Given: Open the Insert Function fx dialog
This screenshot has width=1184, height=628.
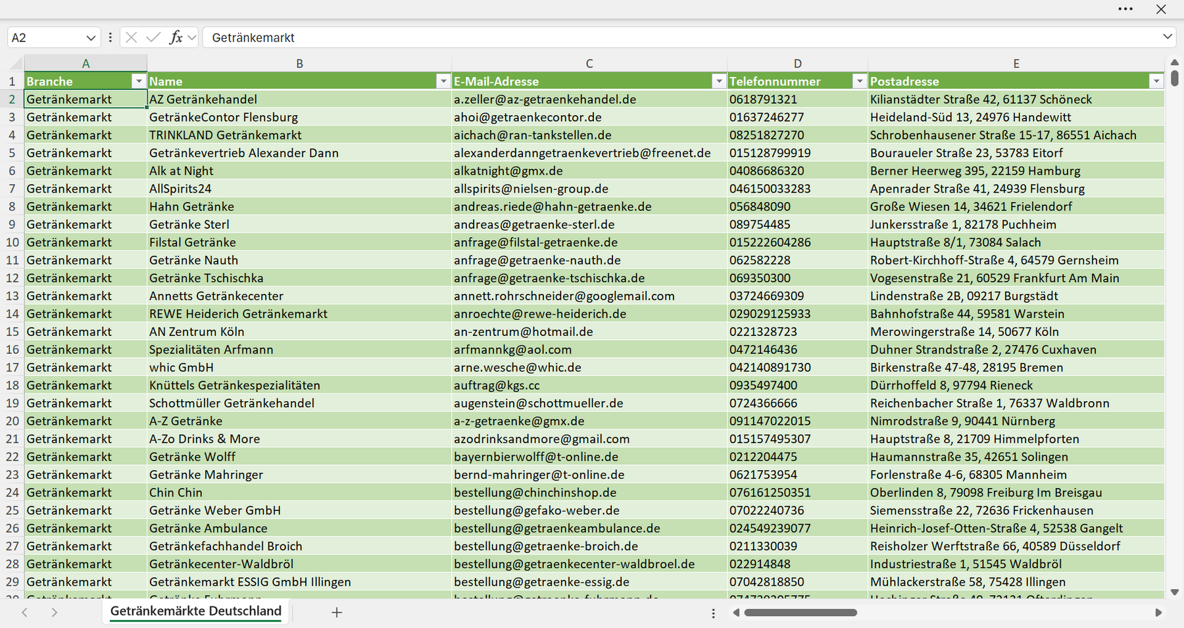Looking at the screenshot, I should [x=176, y=37].
